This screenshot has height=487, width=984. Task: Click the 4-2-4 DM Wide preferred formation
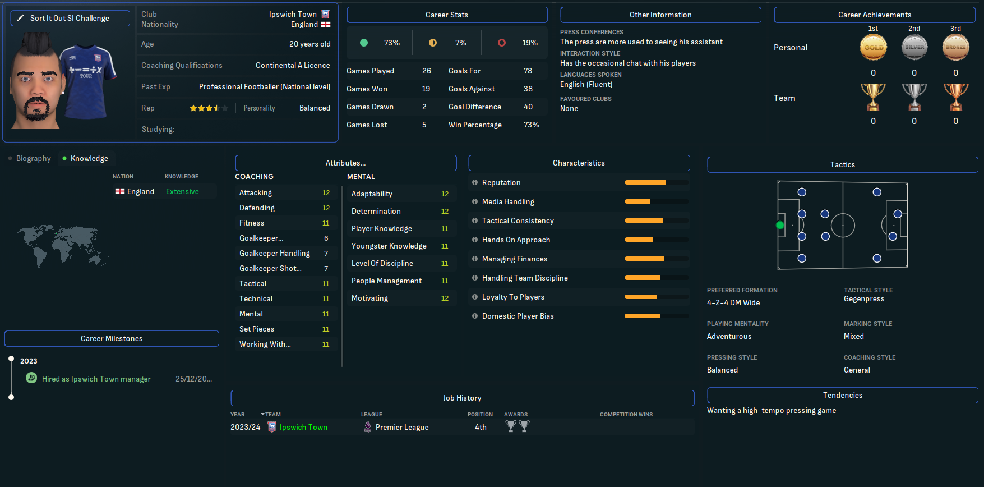click(733, 302)
